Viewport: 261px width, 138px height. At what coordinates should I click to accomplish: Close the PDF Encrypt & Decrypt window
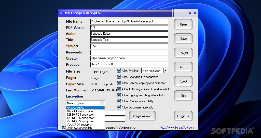(x=195, y=13)
